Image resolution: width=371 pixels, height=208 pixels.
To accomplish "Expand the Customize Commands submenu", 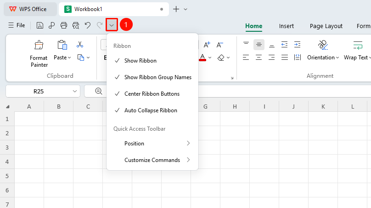I will click(x=152, y=160).
